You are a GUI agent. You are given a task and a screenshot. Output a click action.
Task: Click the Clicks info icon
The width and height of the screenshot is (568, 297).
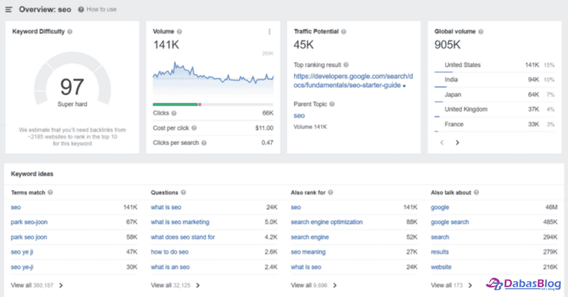(x=174, y=113)
